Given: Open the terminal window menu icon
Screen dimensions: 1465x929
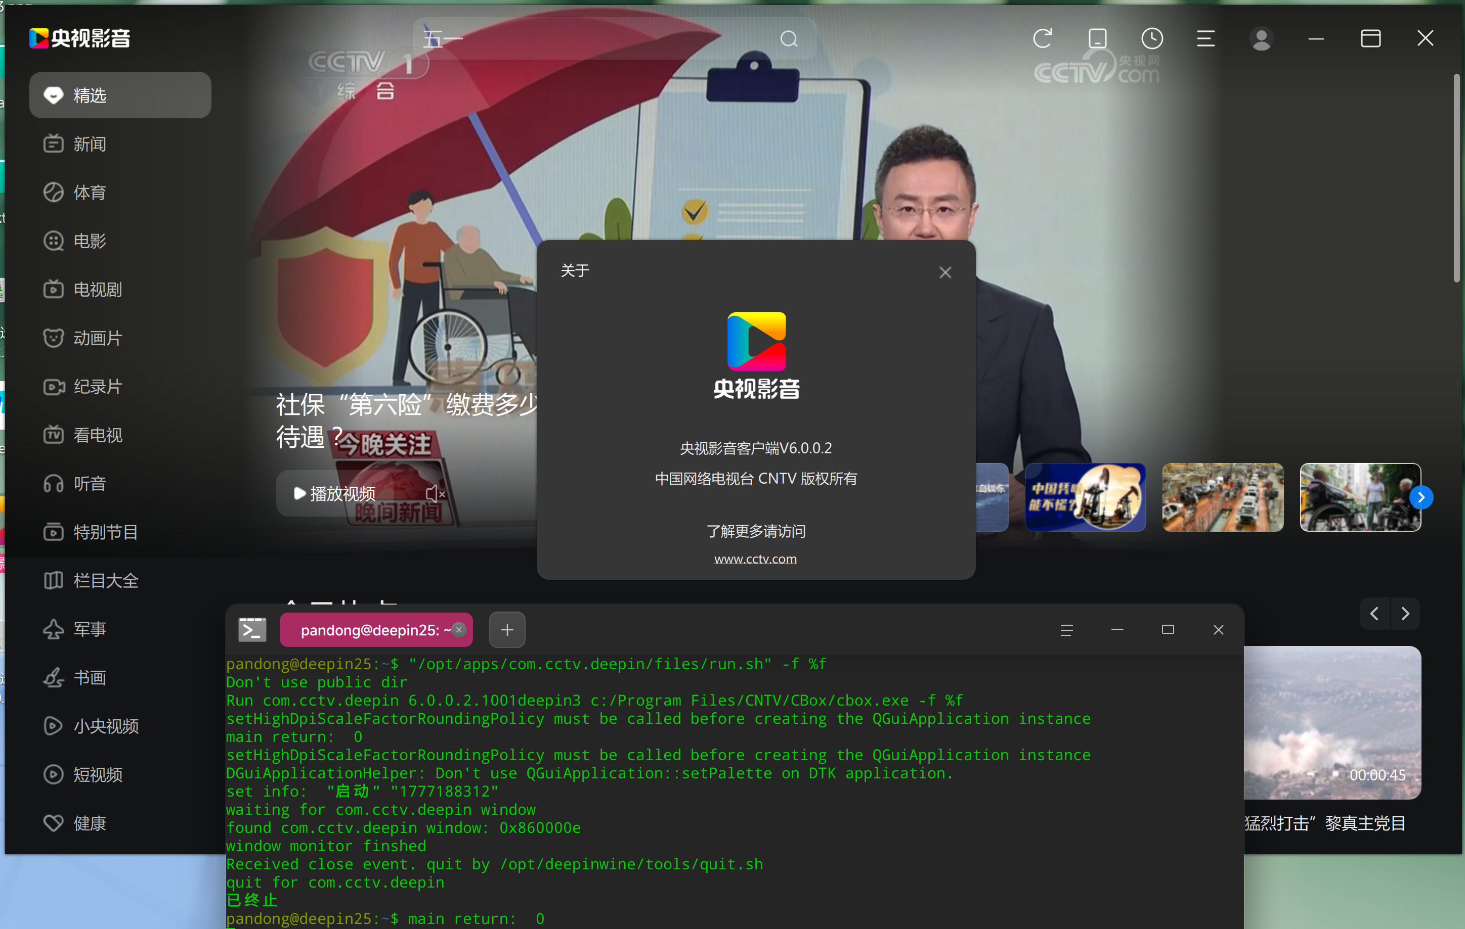Looking at the screenshot, I should pos(1066,630).
